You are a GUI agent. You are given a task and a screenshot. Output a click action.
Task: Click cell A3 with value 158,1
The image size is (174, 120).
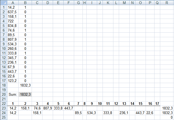point(13,17)
